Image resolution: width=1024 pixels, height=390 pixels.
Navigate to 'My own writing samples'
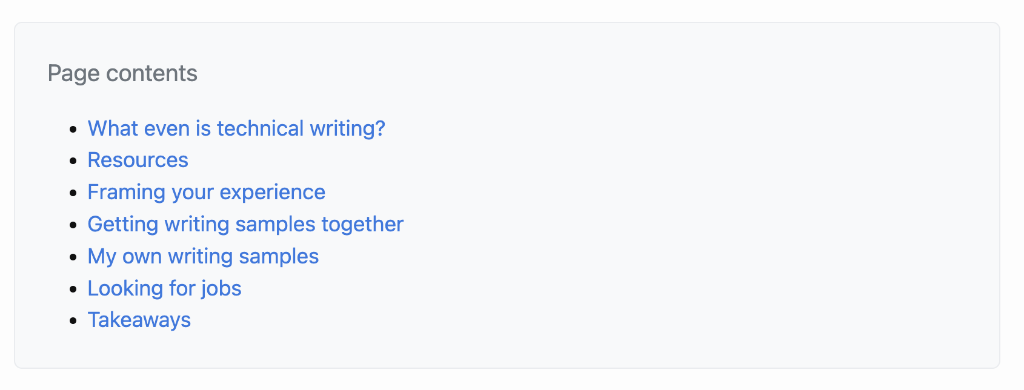click(203, 256)
